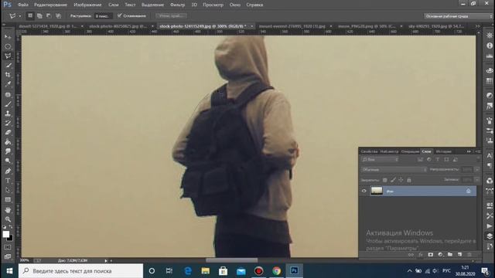Select the Crop tool
The image size is (495, 278).
pos(8,75)
